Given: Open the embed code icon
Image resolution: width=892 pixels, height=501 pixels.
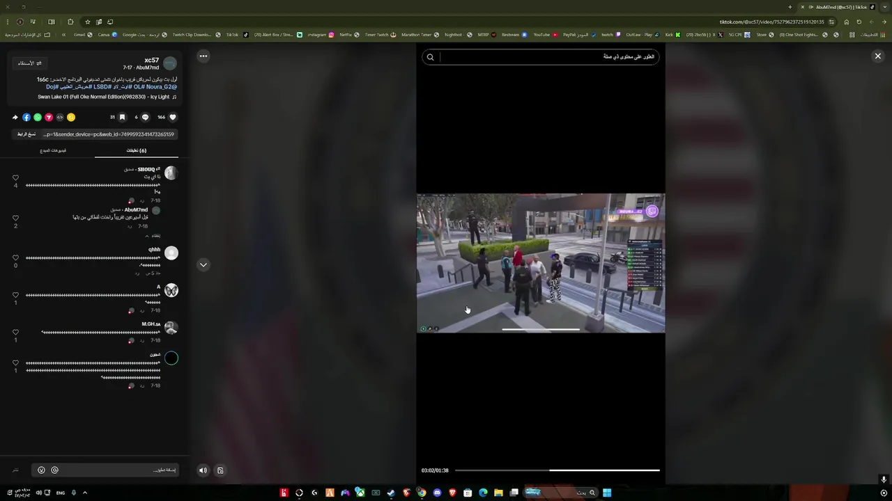Looking at the screenshot, I should coord(60,117).
